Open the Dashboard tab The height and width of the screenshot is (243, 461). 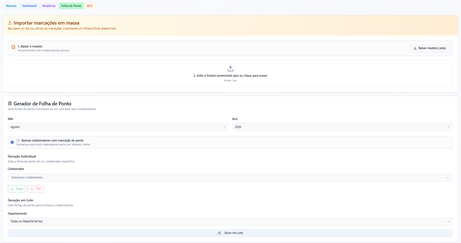(x=29, y=6)
